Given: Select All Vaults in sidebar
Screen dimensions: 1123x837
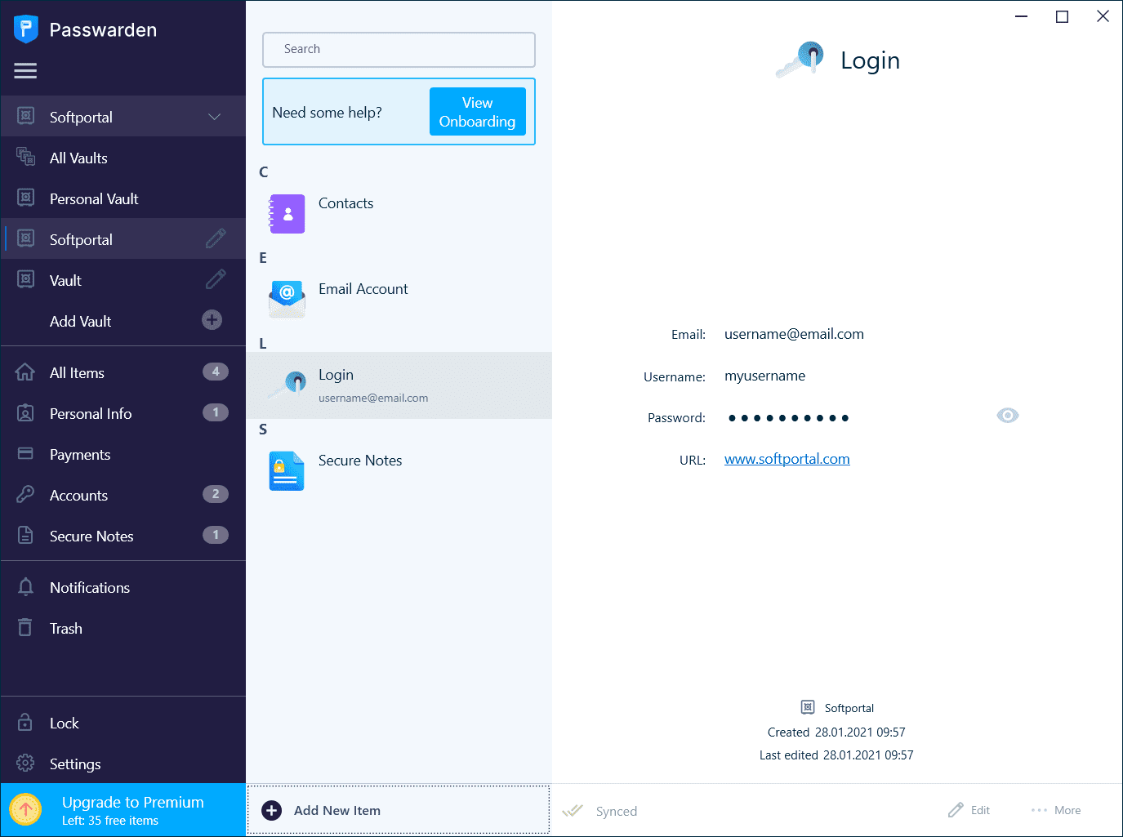Looking at the screenshot, I should tap(123, 158).
